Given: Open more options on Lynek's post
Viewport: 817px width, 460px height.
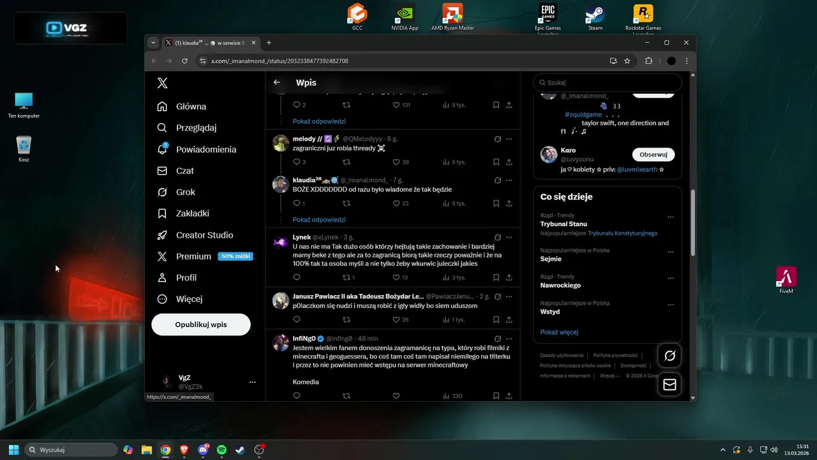Looking at the screenshot, I should point(509,237).
